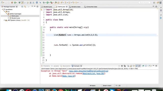Image resolution: width=163 pixels, height=91 pixels.
Task: Toggle Link with Editor in Package Explorer
Action: [25, 7]
